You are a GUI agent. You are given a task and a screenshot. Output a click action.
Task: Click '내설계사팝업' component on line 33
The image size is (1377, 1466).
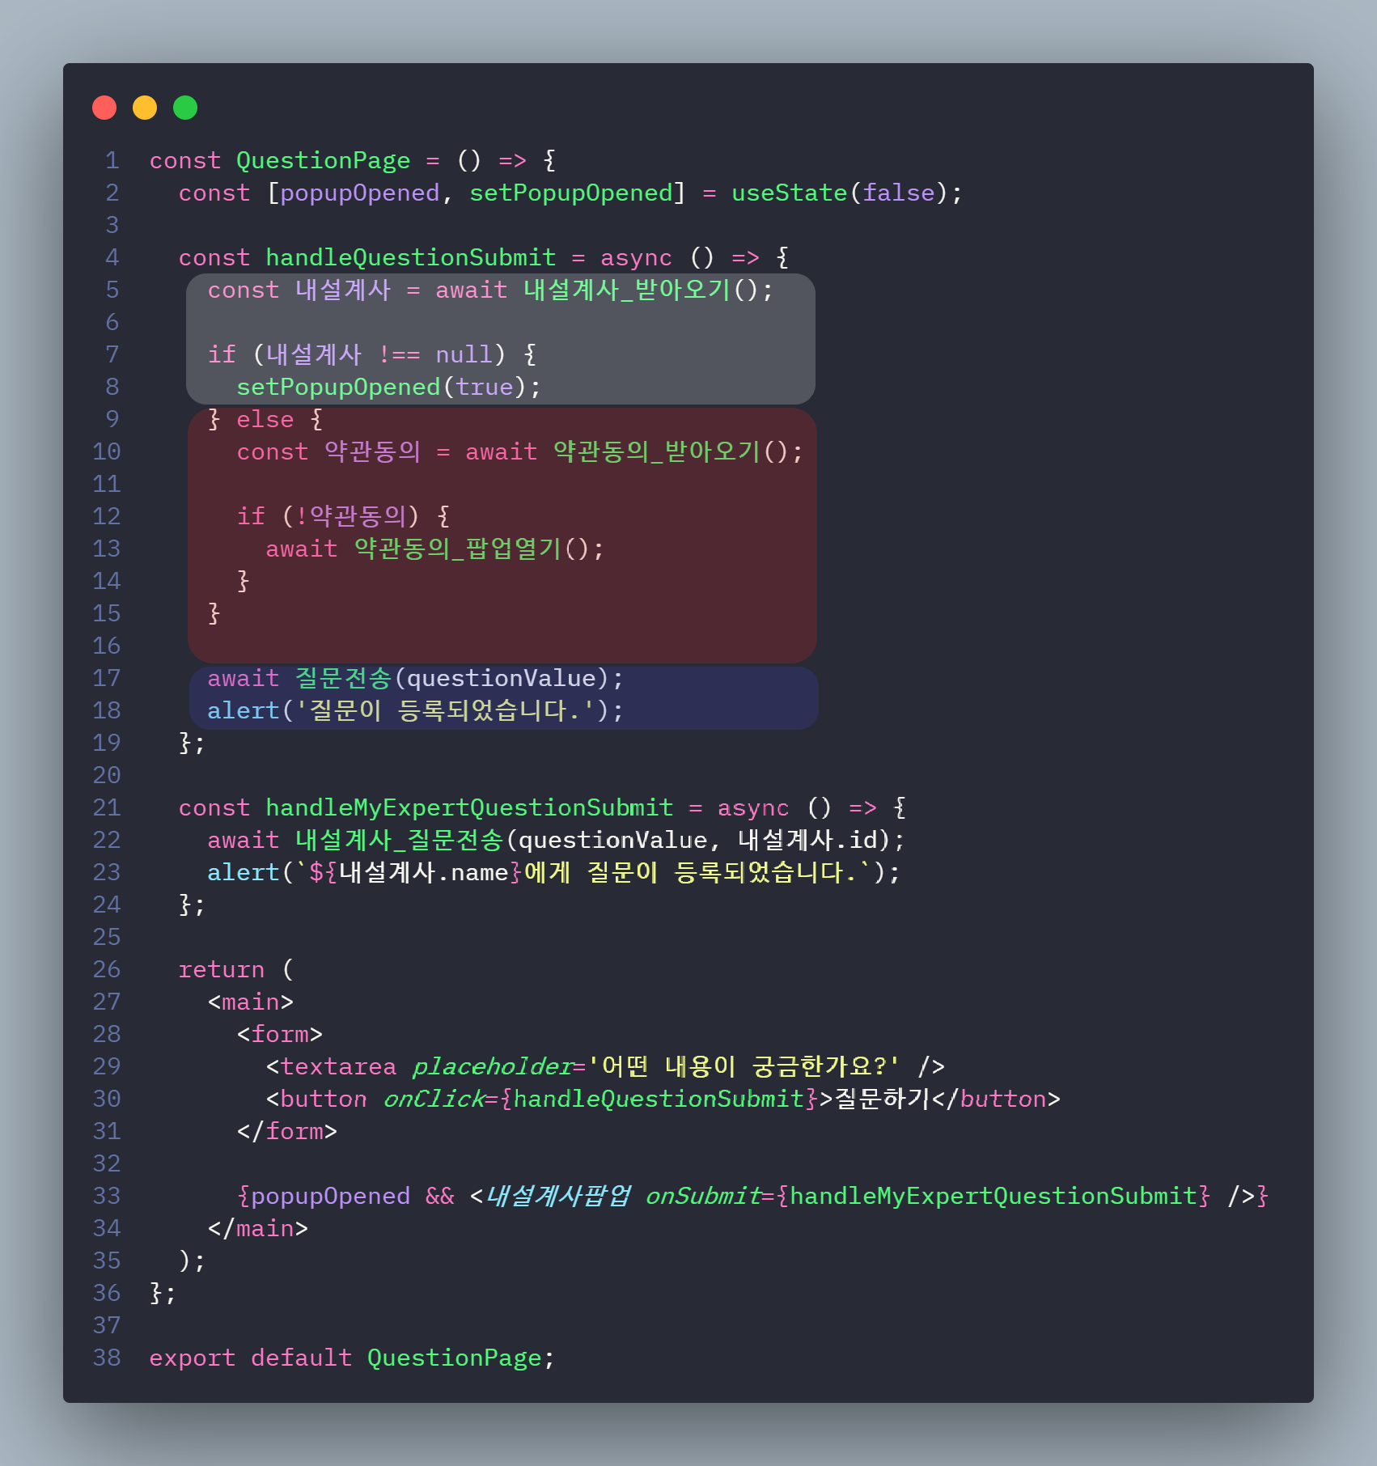coord(557,1196)
